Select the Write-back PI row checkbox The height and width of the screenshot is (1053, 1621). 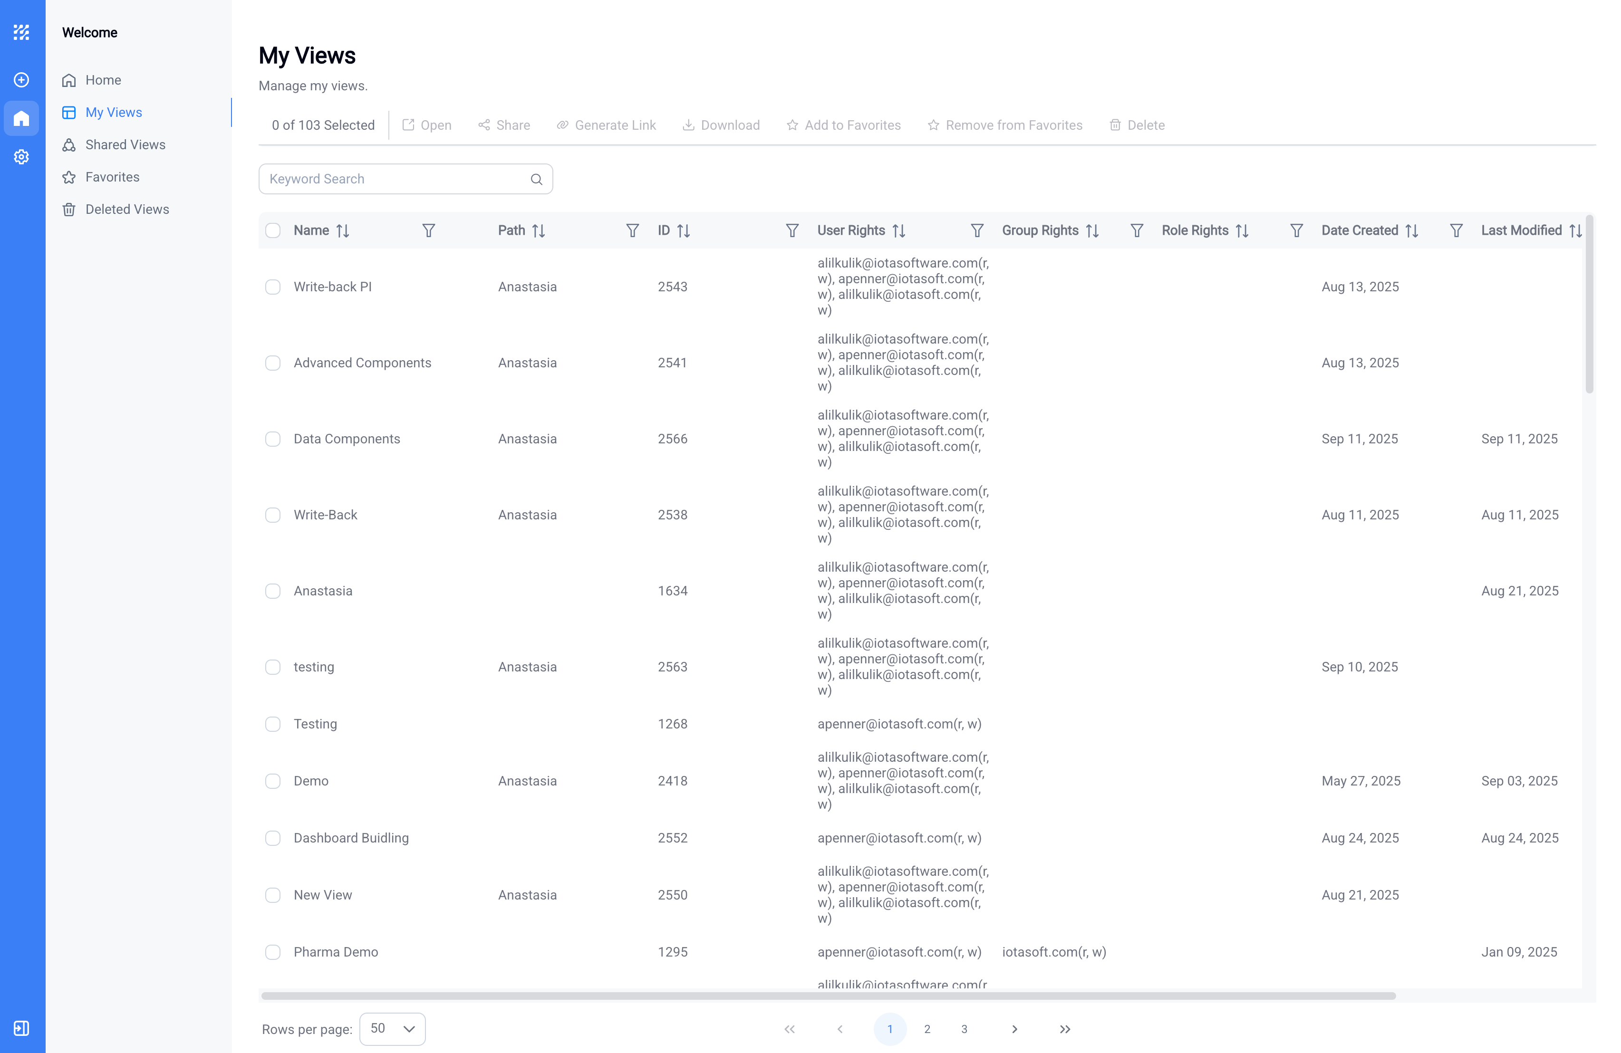pyautogui.click(x=273, y=287)
